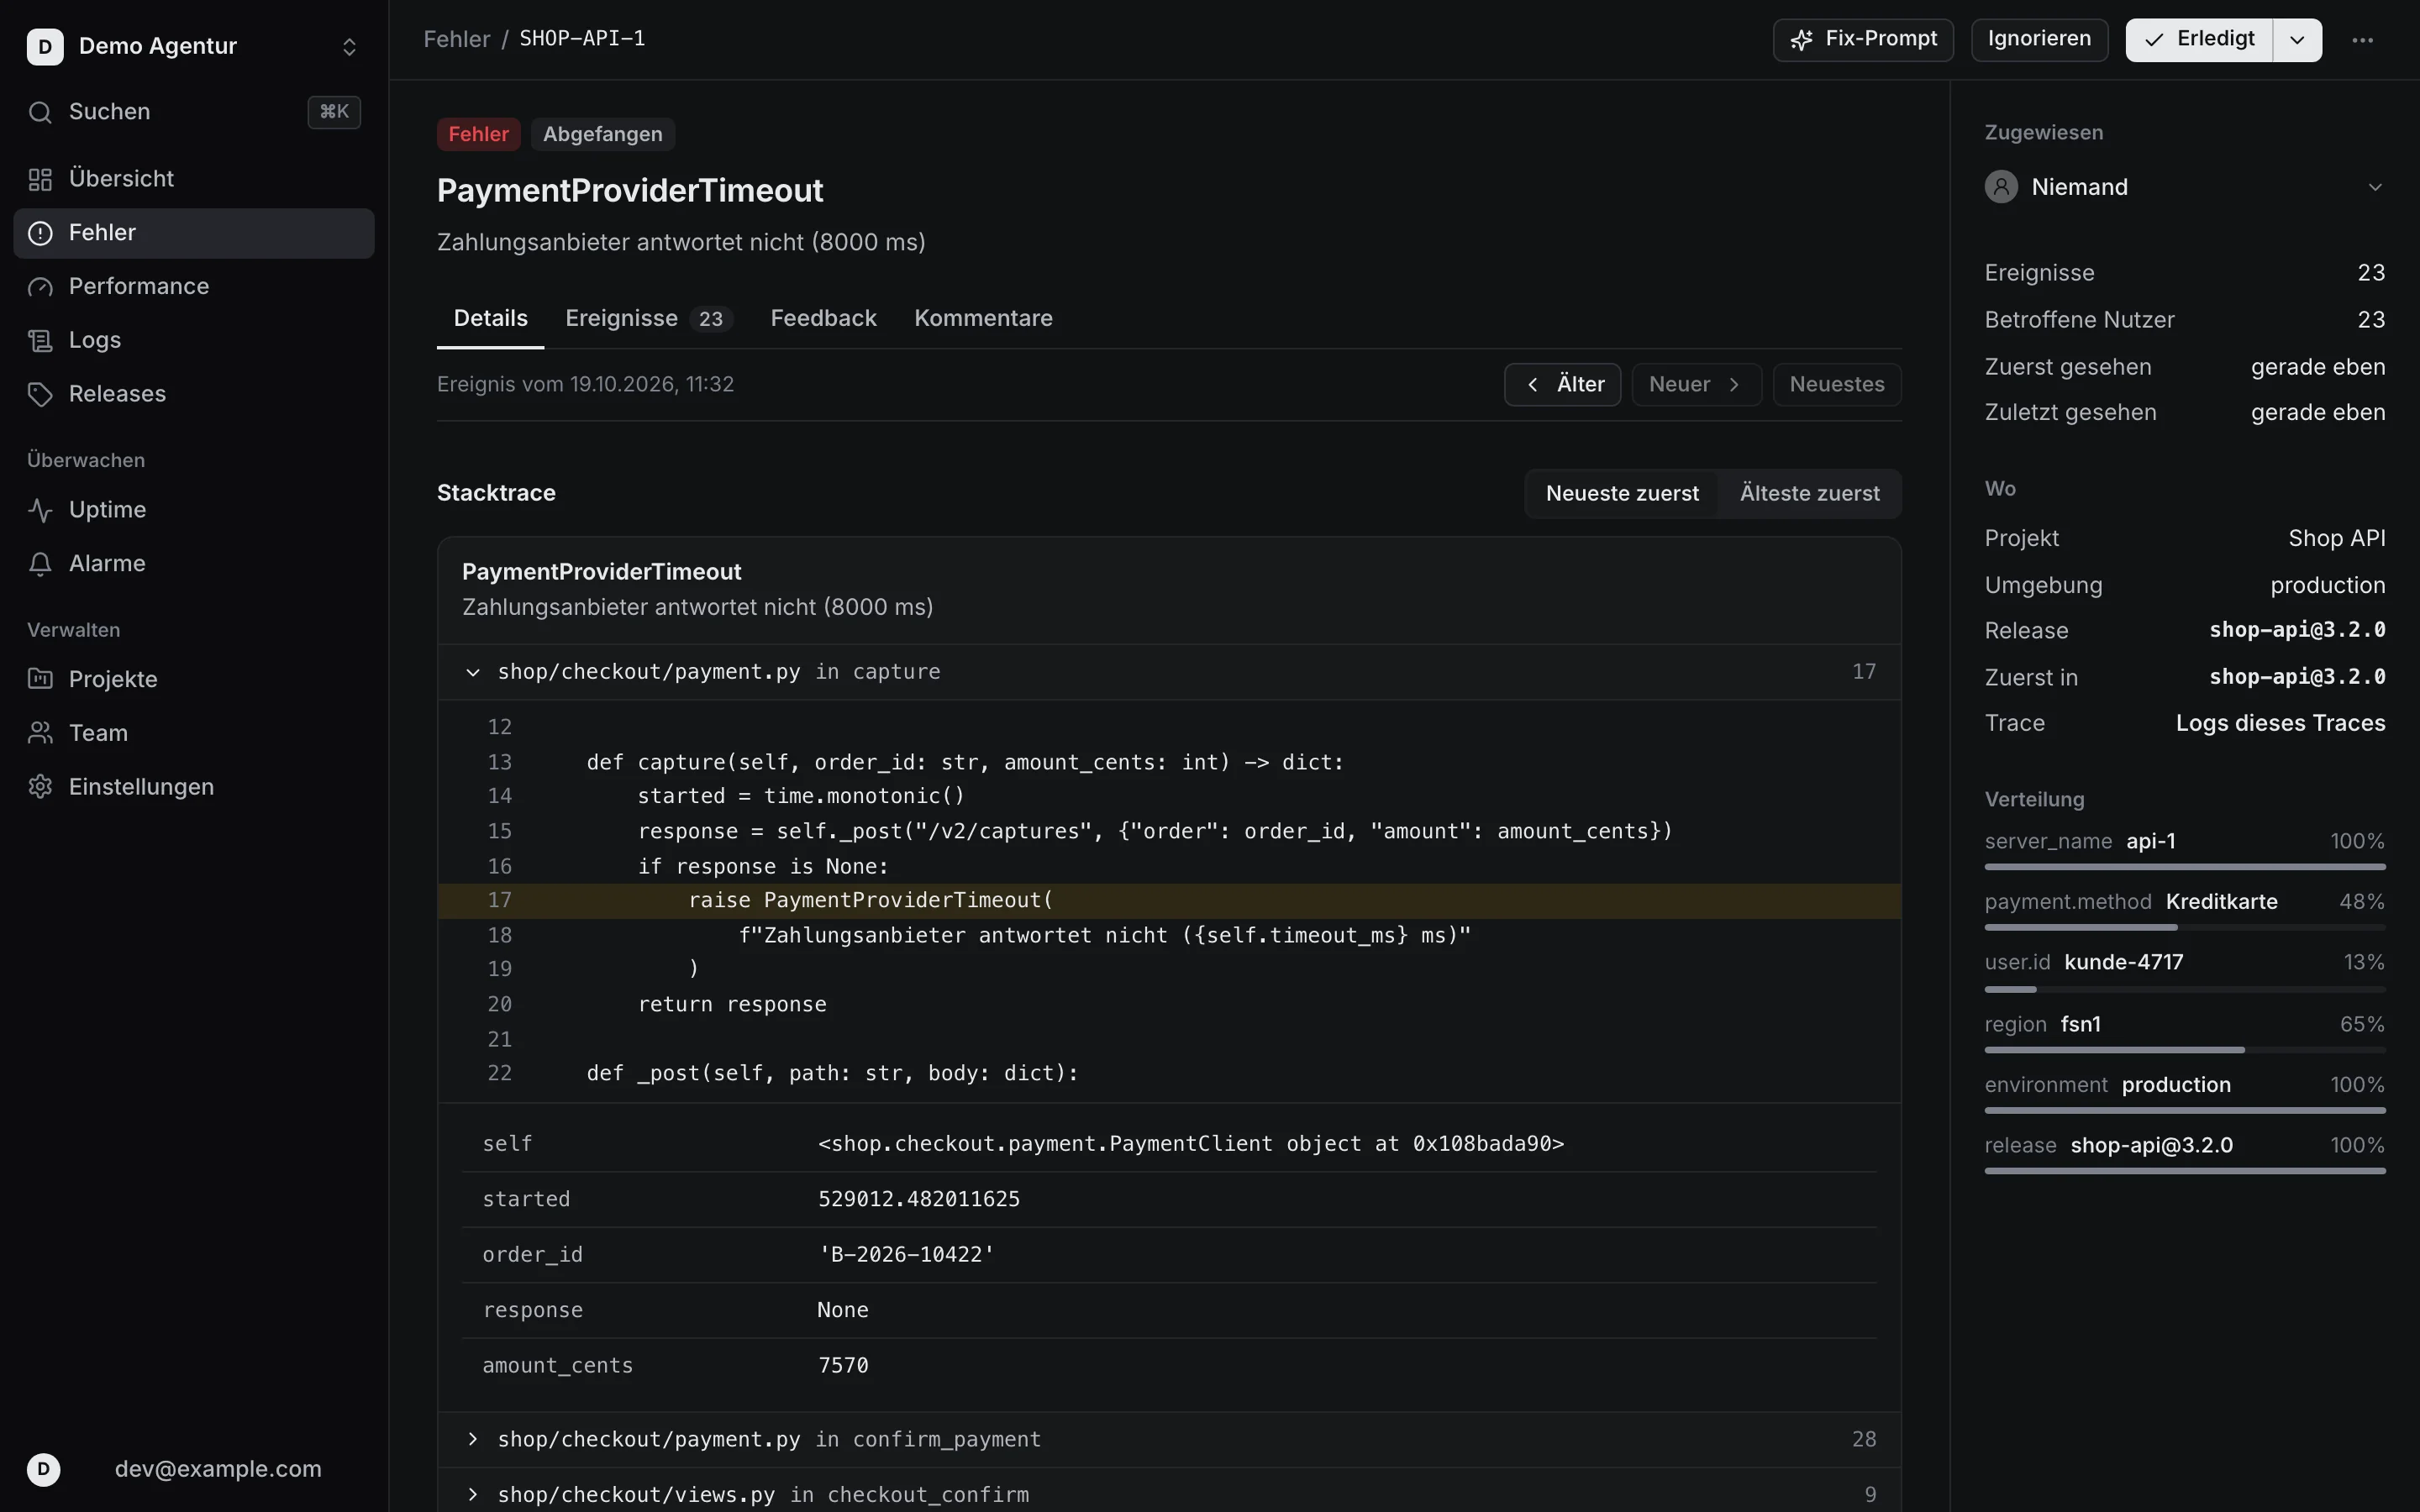Open the Zuerst in shop-api@3.2.0 link
The width and height of the screenshot is (2420, 1512).
pos(2297,677)
